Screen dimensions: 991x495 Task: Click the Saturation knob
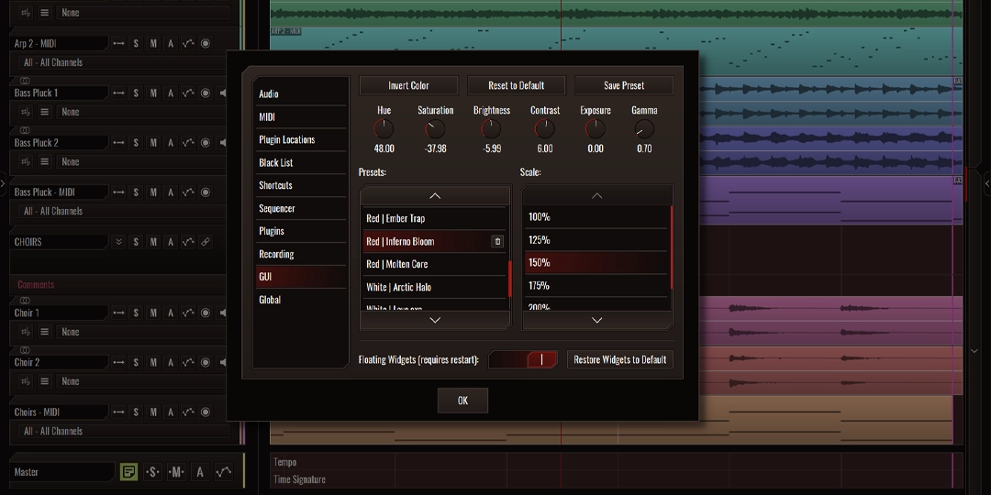point(436,129)
